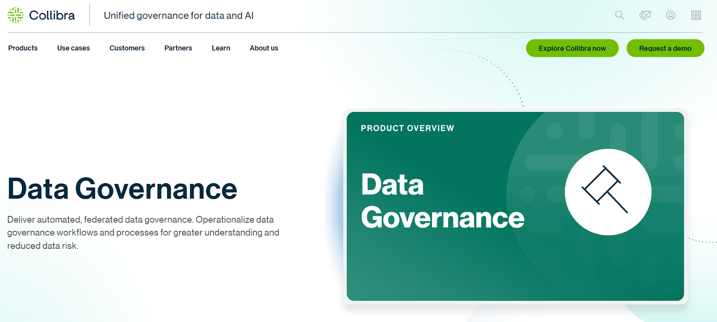Image resolution: width=717 pixels, height=322 pixels.
Task: Open the Customers menu
Action: pyautogui.click(x=127, y=48)
